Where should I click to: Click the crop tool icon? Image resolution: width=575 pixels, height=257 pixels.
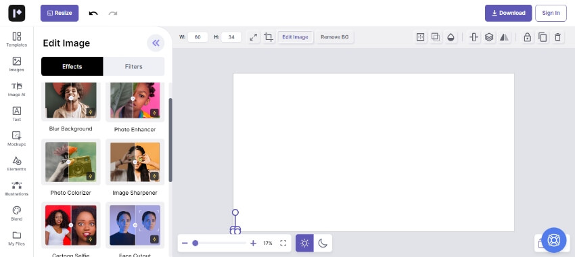point(269,37)
